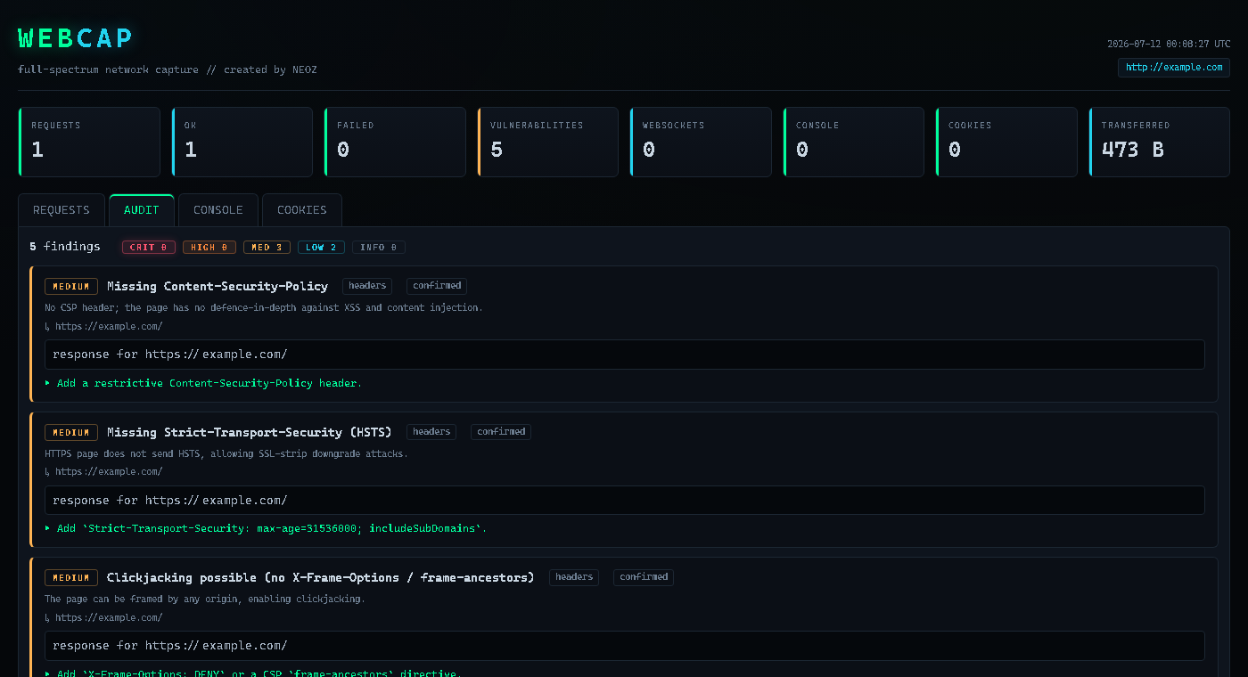Filter findings by INFO 0 badge
This screenshot has height=677, width=1248.
tap(379, 248)
